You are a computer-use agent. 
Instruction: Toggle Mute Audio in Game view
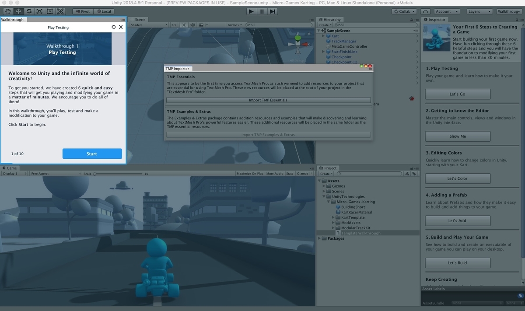275,174
